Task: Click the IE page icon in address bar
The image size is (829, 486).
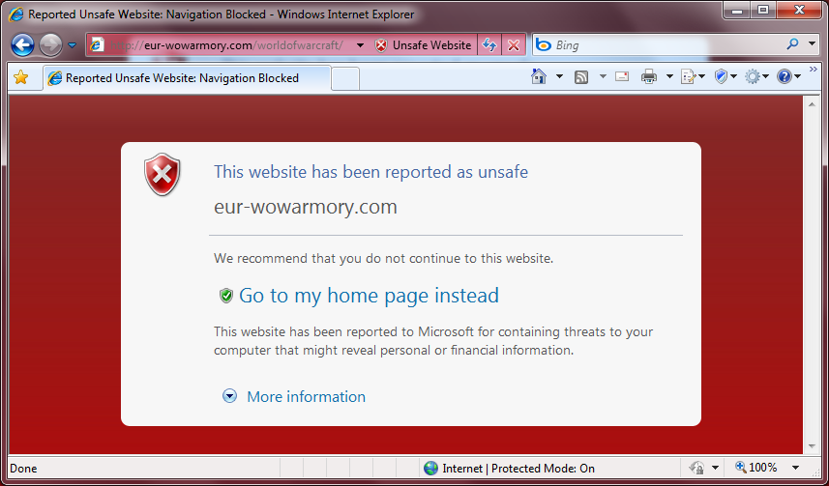Action: pyautogui.click(x=96, y=45)
